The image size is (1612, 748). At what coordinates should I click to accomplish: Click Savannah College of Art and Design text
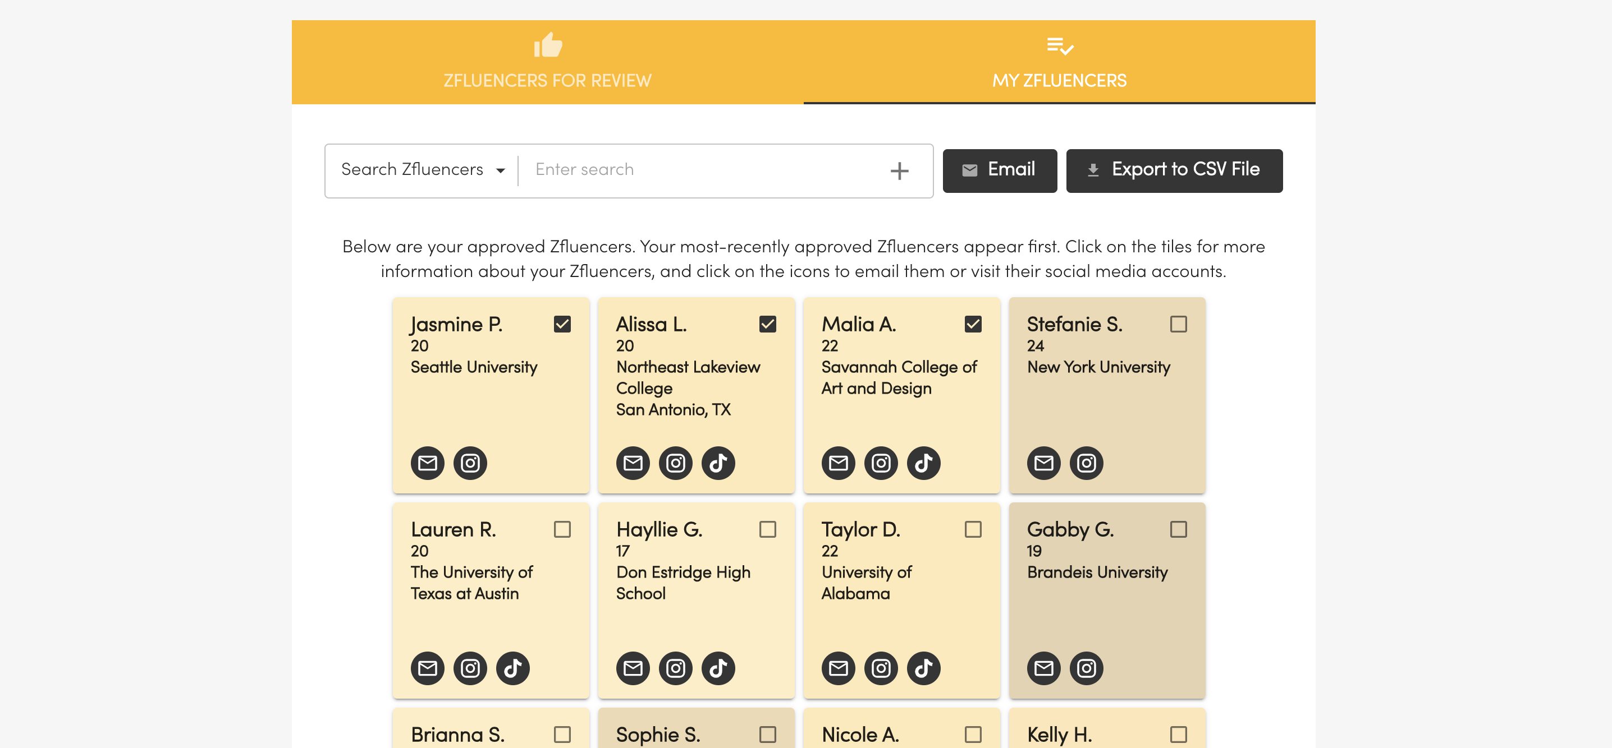click(x=899, y=377)
